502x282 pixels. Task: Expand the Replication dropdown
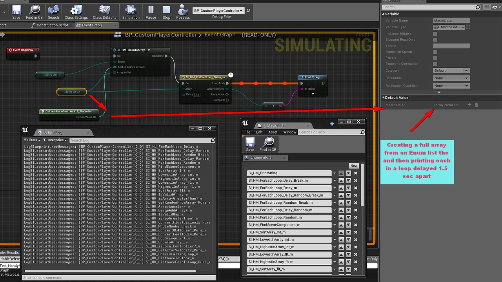[x=451, y=78]
